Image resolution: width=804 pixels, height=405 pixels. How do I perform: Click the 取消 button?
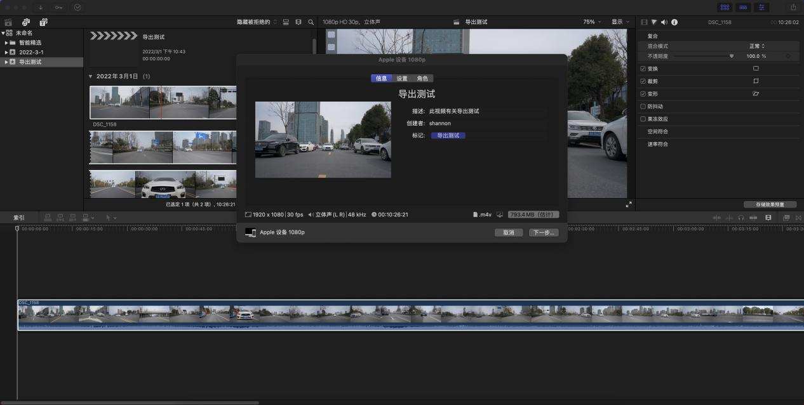[x=509, y=233]
